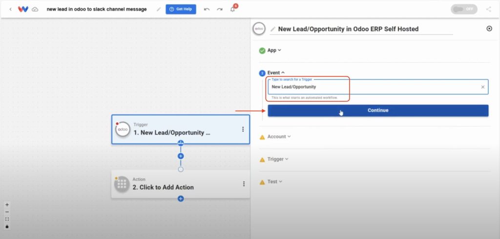Rename step using pencil beside panel title
Image resolution: width=500 pixels, height=239 pixels.
tap(272, 29)
